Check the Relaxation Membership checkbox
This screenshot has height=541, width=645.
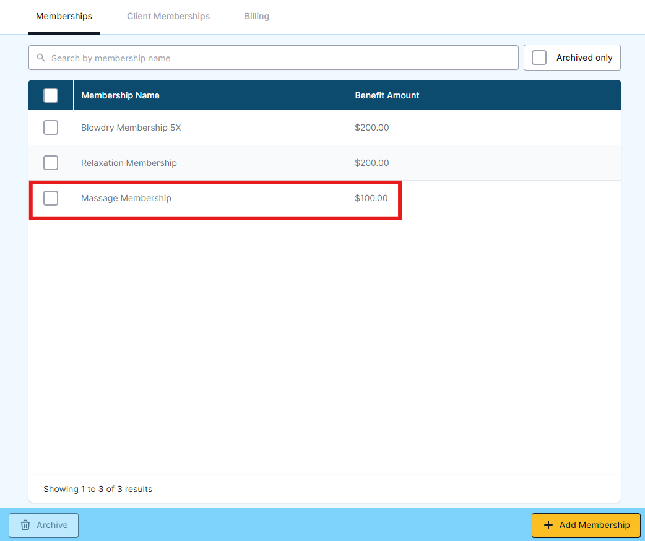click(51, 163)
